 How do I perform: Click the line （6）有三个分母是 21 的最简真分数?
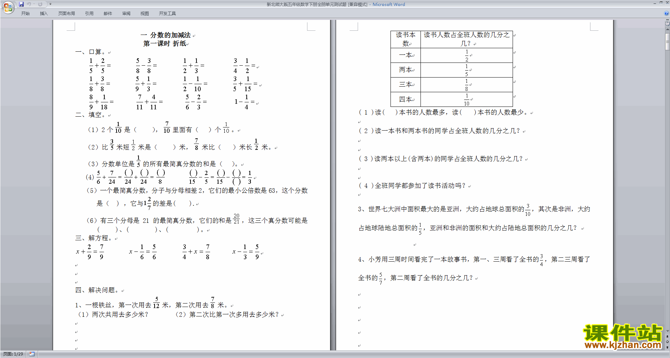[x=197, y=220]
